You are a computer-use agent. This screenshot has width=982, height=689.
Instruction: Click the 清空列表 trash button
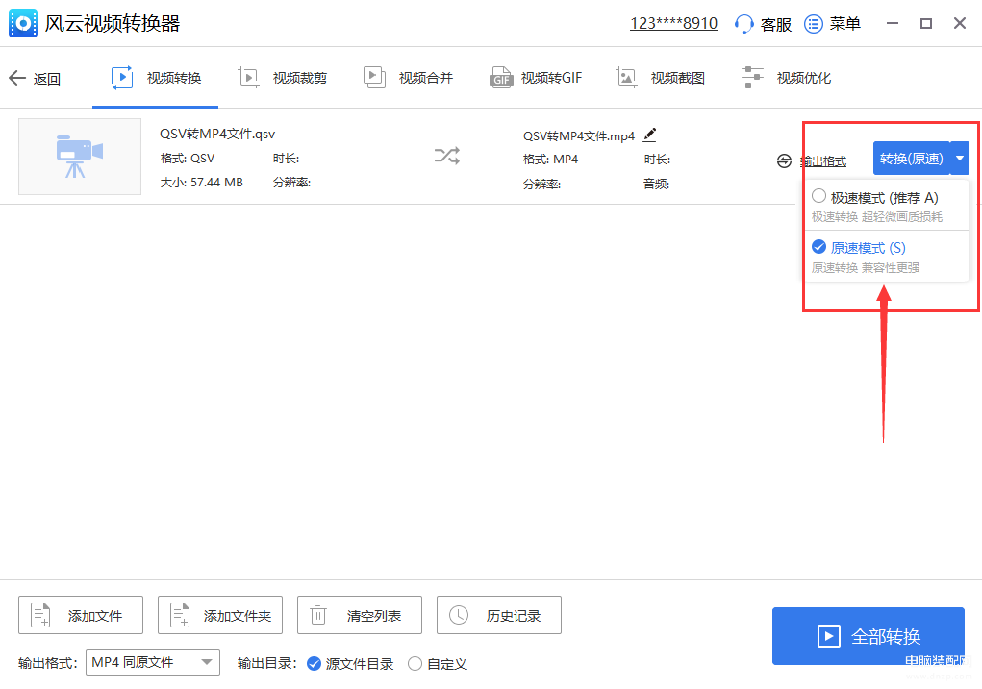(x=360, y=615)
